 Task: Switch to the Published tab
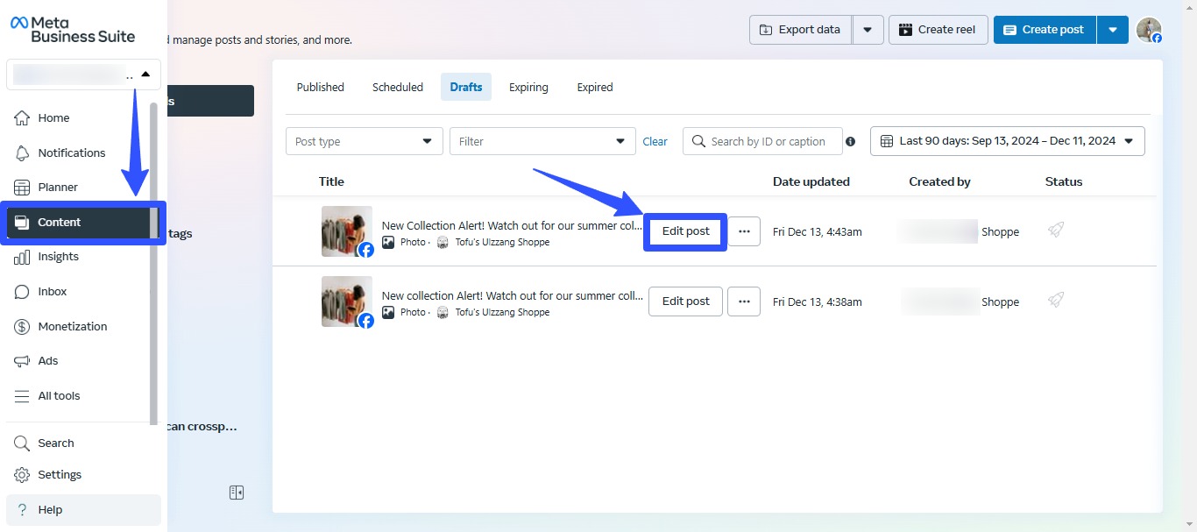[320, 88]
